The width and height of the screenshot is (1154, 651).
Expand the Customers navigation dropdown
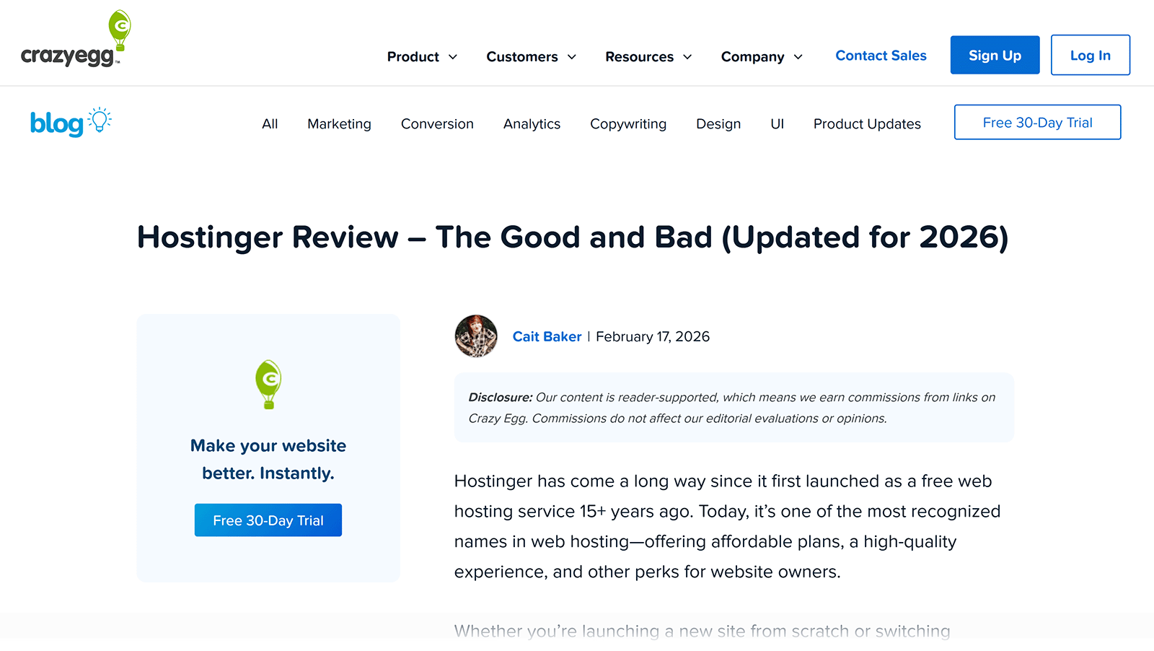coord(531,56)
